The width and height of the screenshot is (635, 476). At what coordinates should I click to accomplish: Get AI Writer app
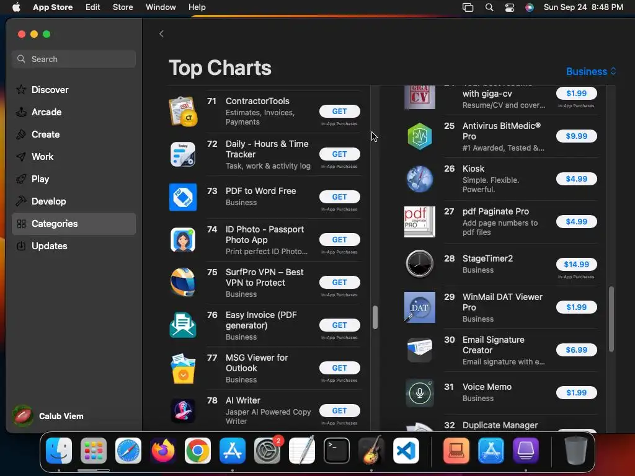(339, 411)
